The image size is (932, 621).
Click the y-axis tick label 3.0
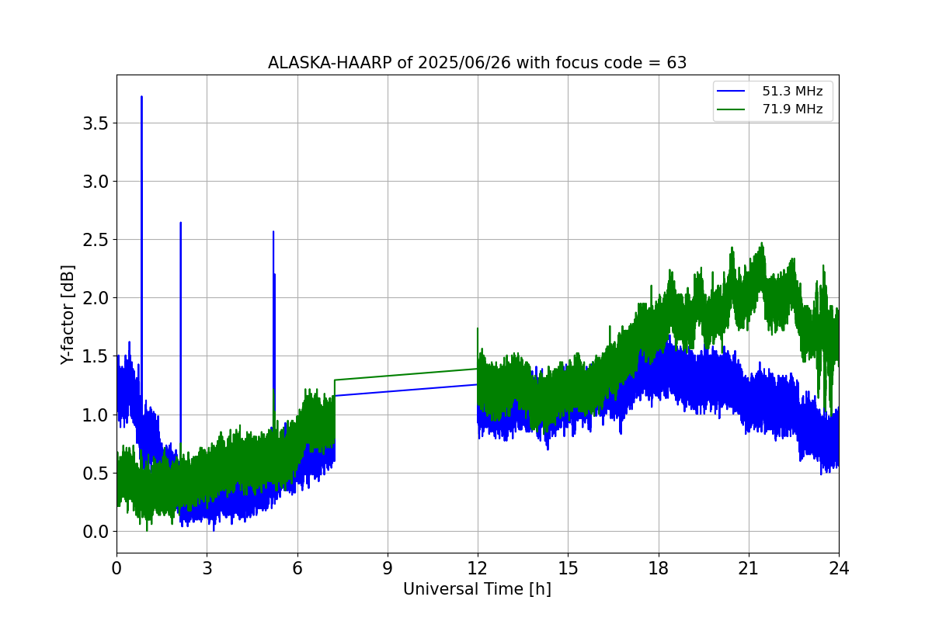(x=96, y=182)
